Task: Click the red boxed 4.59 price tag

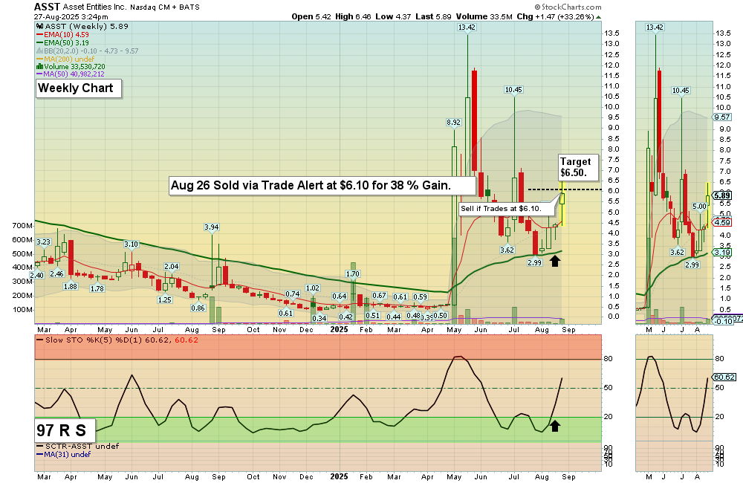Action: coord(722,222)
